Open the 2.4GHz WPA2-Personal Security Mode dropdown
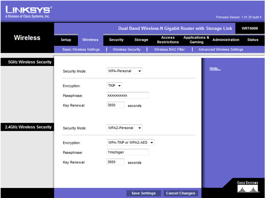The height and width of the screenshot is (198, 265). 124,128
